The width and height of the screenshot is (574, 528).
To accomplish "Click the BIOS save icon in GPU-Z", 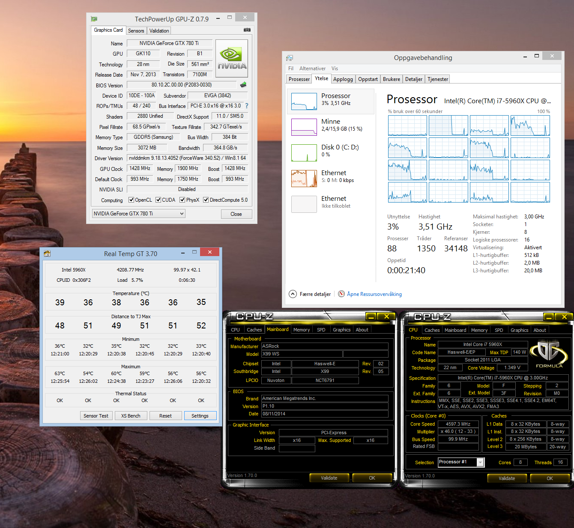I will pos(243,85).
